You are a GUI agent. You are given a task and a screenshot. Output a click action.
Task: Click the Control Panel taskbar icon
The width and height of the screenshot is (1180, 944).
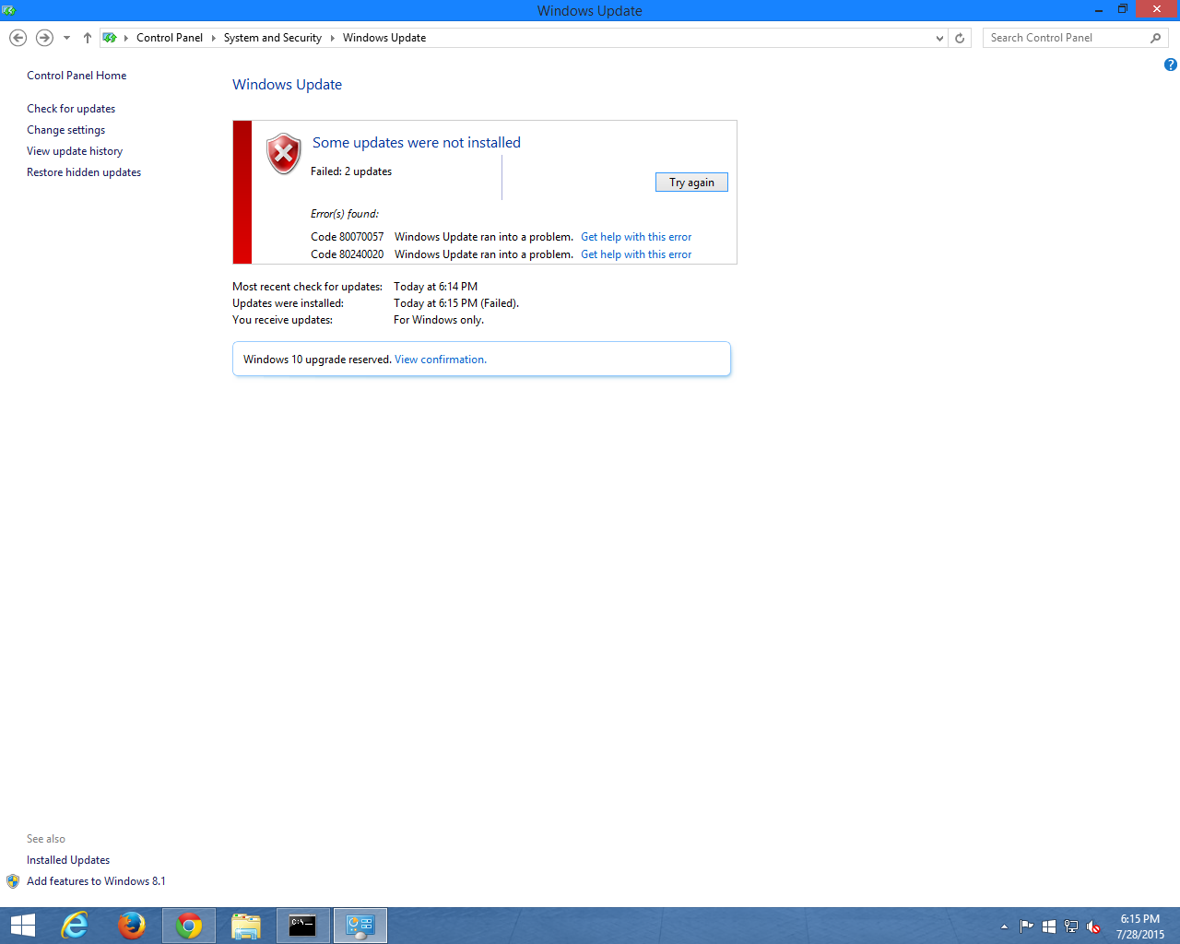360,926
